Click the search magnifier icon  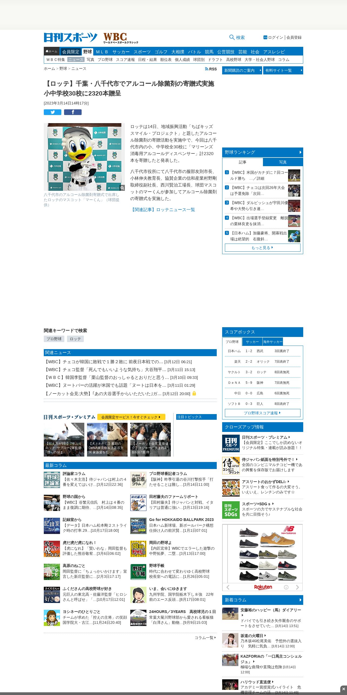(232, 37)
